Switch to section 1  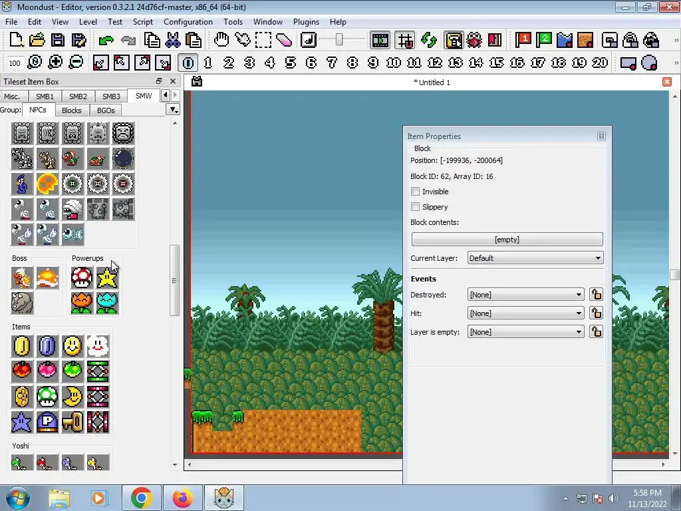[x=208, y=63]
